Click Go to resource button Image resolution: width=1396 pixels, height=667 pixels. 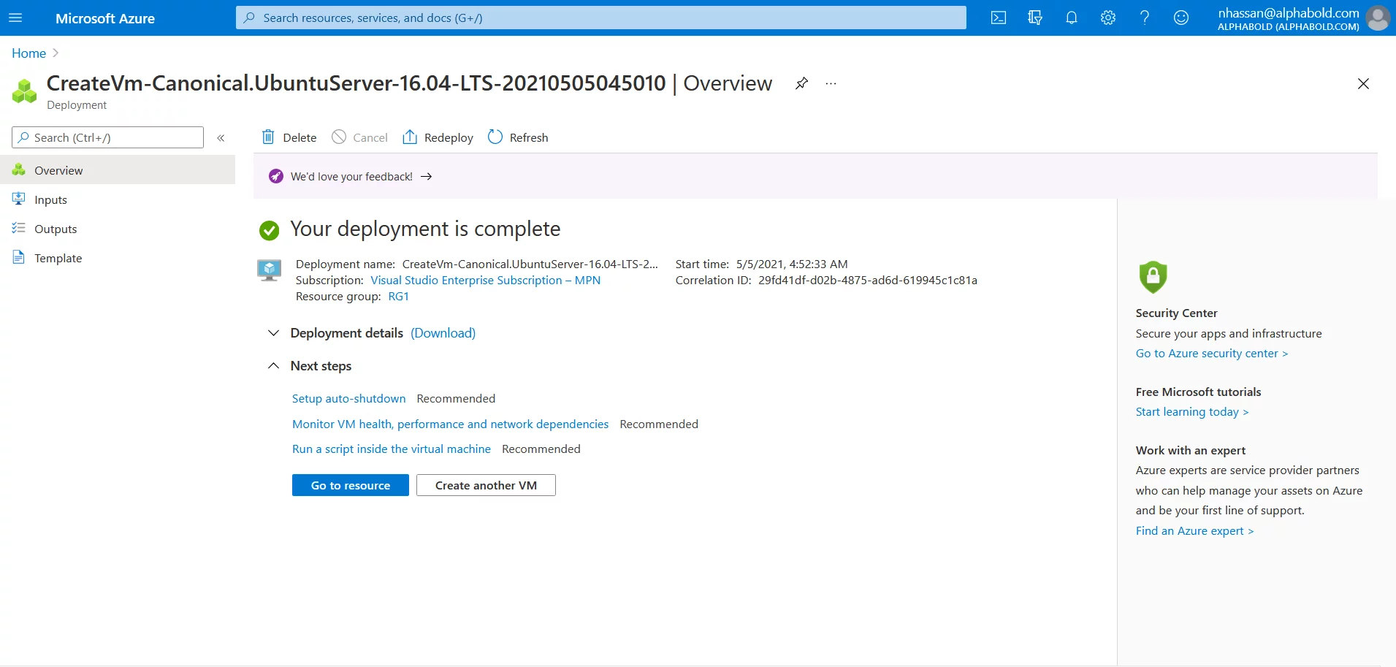click(351, 485)
